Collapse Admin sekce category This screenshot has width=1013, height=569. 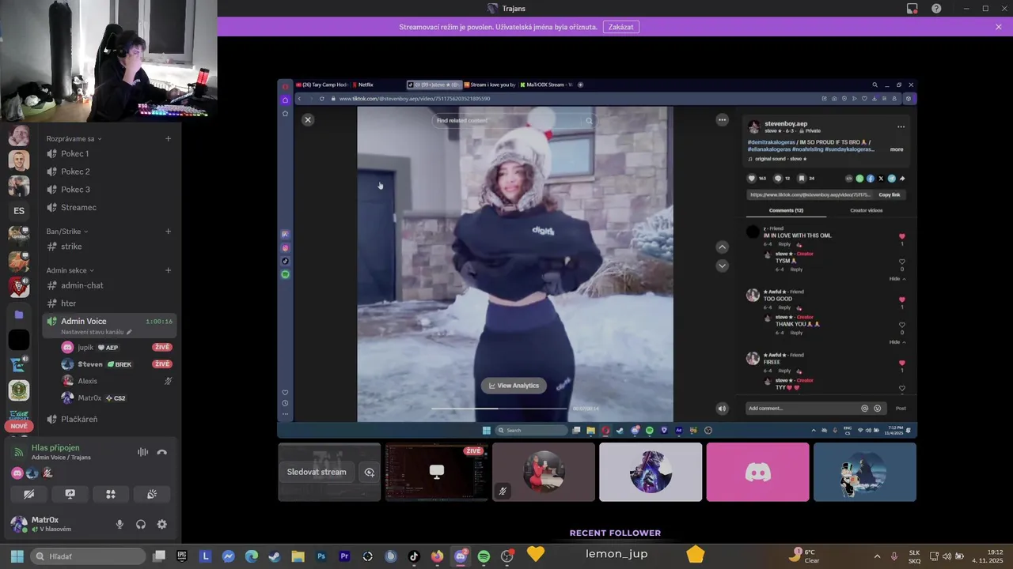coord(70,270)
